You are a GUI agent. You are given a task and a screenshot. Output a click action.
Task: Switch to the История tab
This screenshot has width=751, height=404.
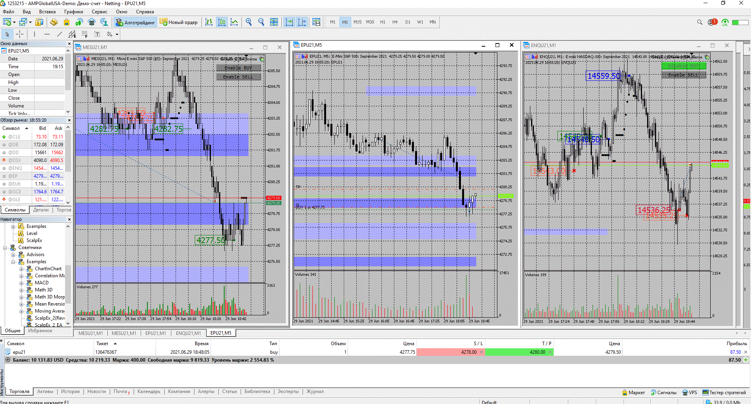(x=70, y=391)
